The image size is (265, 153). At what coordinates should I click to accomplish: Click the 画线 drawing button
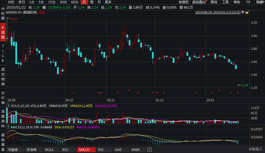coord(214,2)
